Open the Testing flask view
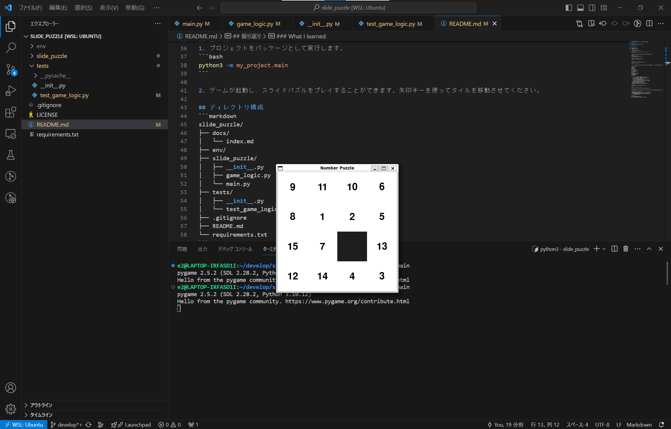671x429 pixels. tap(11, 155)
